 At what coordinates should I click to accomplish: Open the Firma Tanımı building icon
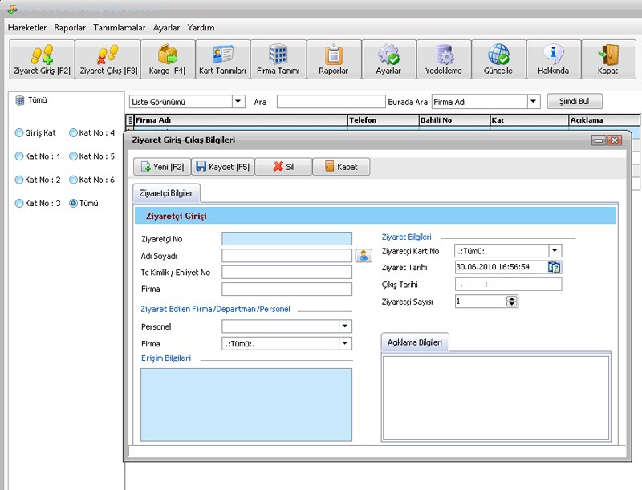pos(278,59)
